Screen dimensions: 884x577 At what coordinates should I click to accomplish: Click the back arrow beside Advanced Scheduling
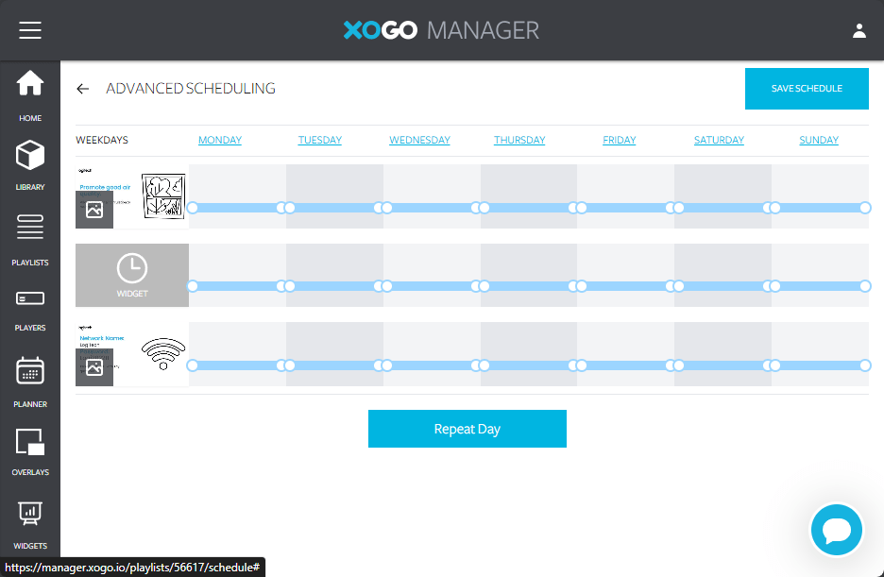(x=83, y=89)
